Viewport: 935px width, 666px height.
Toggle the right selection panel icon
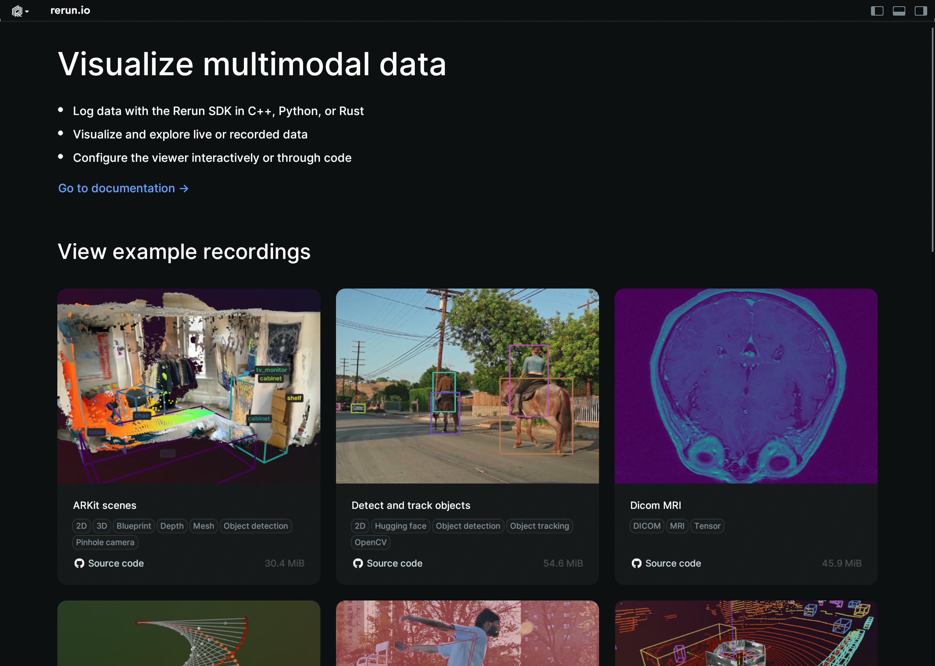point(921,11)
